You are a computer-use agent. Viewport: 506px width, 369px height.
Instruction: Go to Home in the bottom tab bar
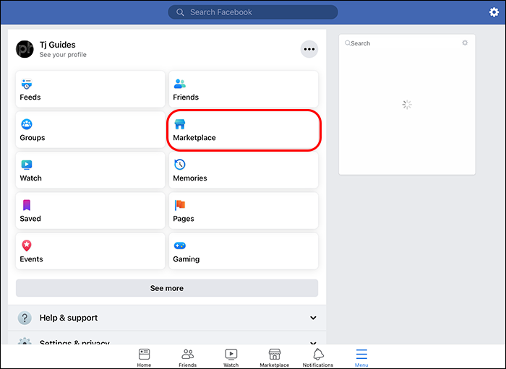coord(144,357)
